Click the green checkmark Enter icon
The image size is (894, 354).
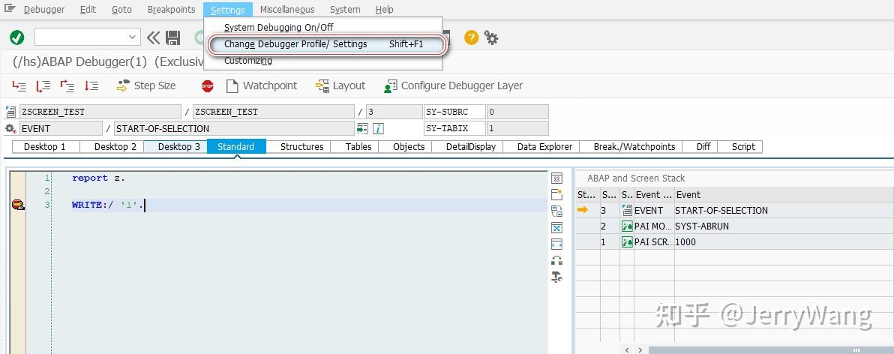click(x=17, y=38)
